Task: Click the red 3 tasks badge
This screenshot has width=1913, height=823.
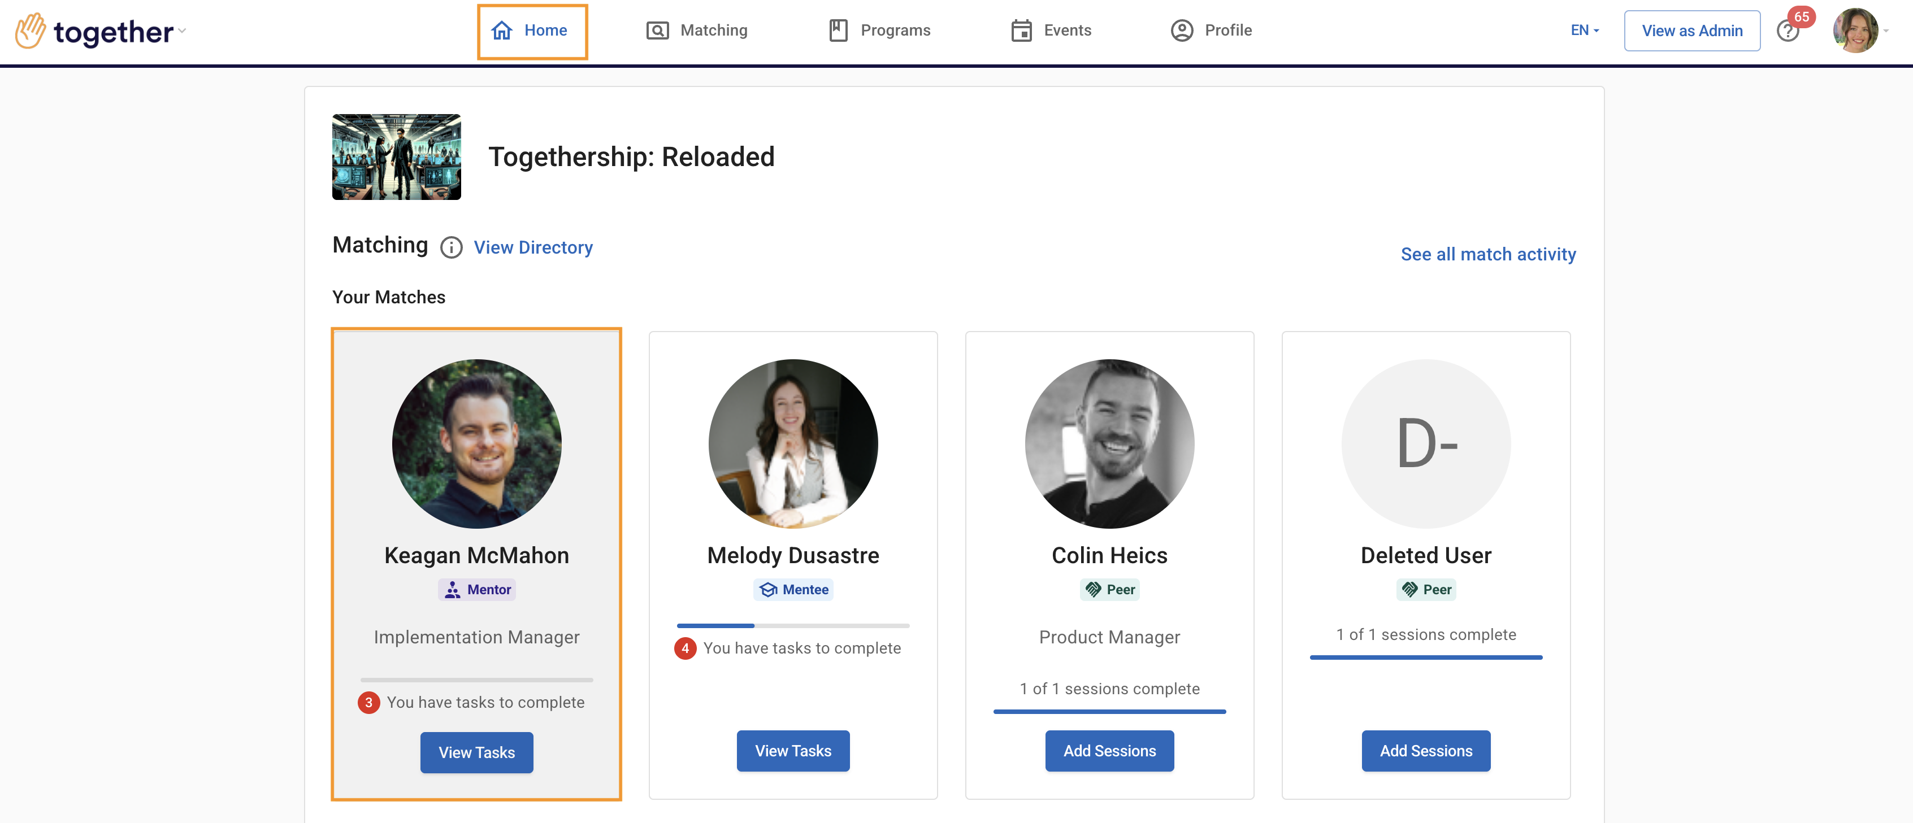Action: click(368, 702)
